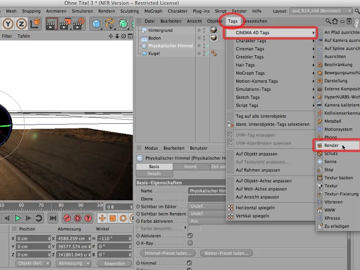Toggle the viewport maximize icon
The height and width of the screenshot is (270, 360).
[x=130, y=36]
